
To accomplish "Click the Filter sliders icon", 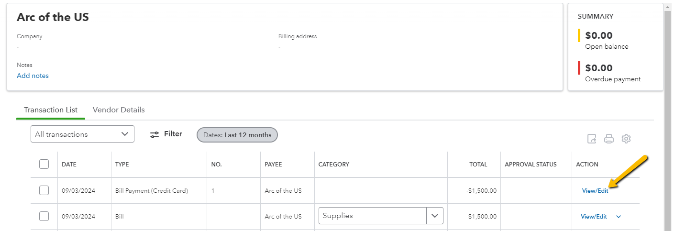I will [x=154, y=134].
